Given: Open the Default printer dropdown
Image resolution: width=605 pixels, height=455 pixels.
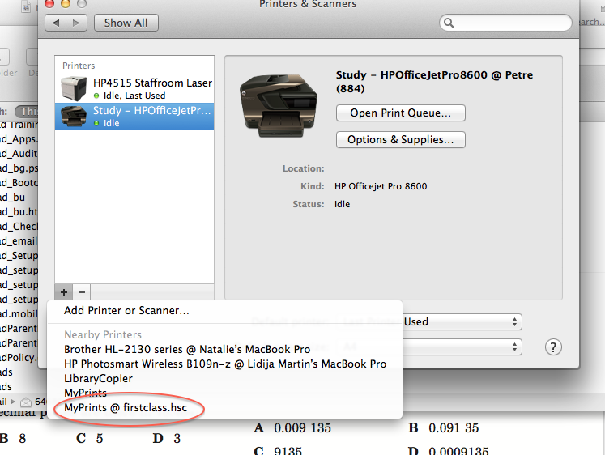Looking at the screenshot, I should pos(462,321).
